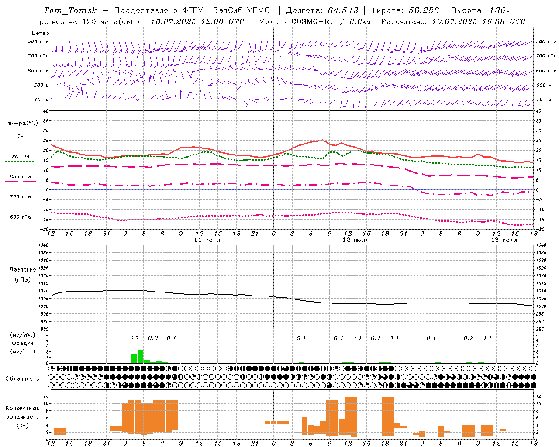
Task: Click the '(мм/1ч.)' precipitation unit label
Action: (x=23, y=351)
